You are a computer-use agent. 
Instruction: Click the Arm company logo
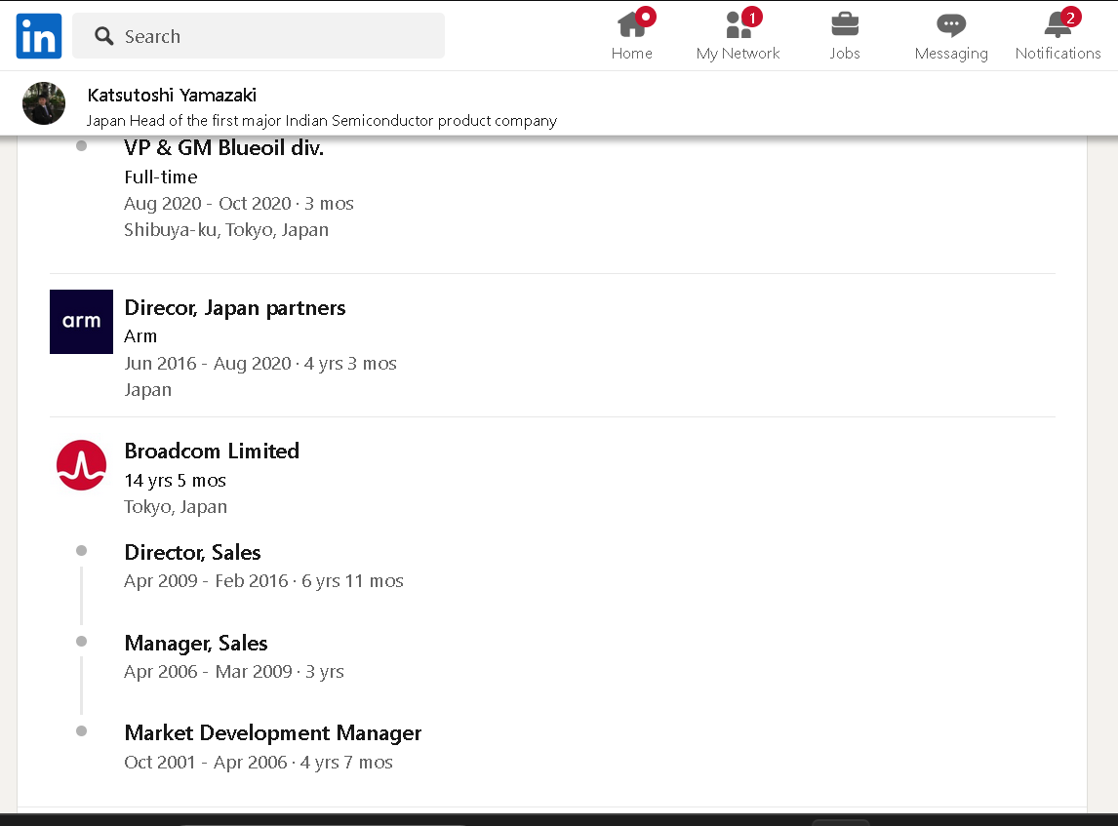point(81,322)
